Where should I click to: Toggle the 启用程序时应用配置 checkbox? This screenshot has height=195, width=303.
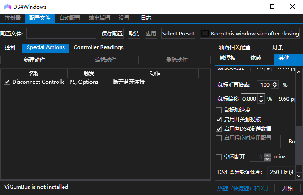tap(219, 138)
